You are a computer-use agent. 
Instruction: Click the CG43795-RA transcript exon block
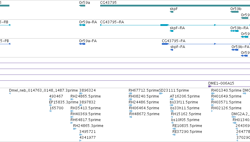tap(165, 25)
